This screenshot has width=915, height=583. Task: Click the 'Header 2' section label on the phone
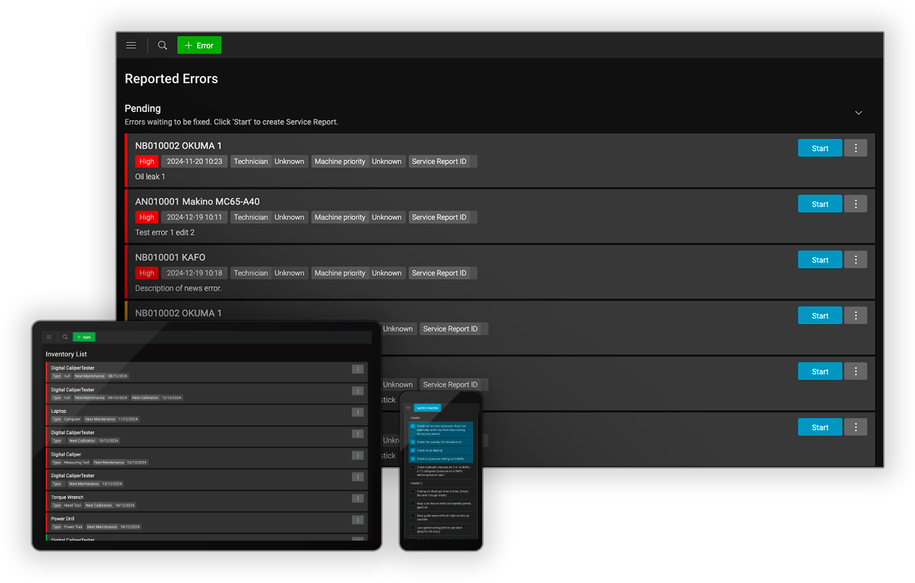point(416,483)
